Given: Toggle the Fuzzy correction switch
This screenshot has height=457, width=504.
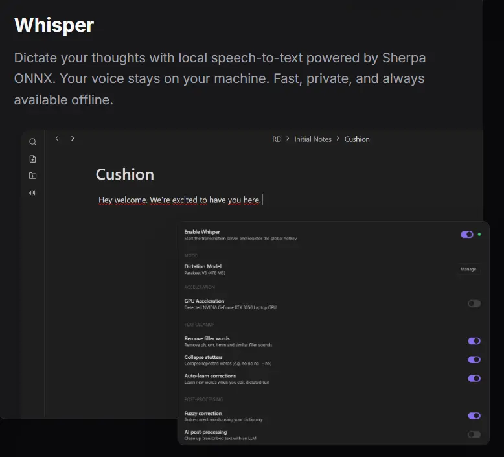Looking at the screenshot, I should pyautogui.click(x=474, y=416).
